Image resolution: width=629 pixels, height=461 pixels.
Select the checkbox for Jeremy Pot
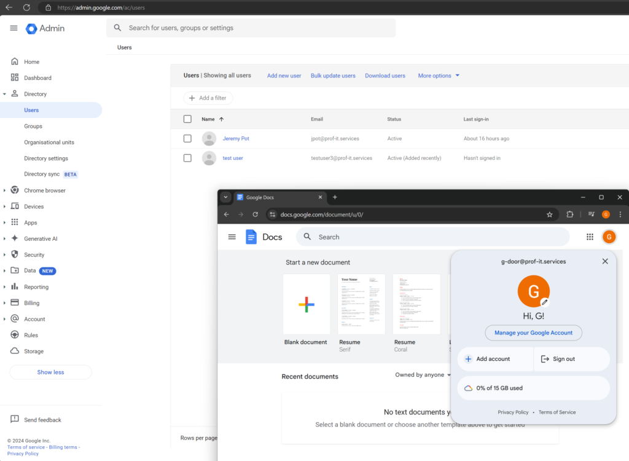pyautogui.click(x=187, y=138)
